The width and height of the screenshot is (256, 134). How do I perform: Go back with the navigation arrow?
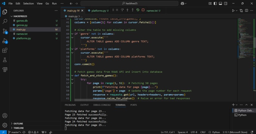[x=71, y=3]
